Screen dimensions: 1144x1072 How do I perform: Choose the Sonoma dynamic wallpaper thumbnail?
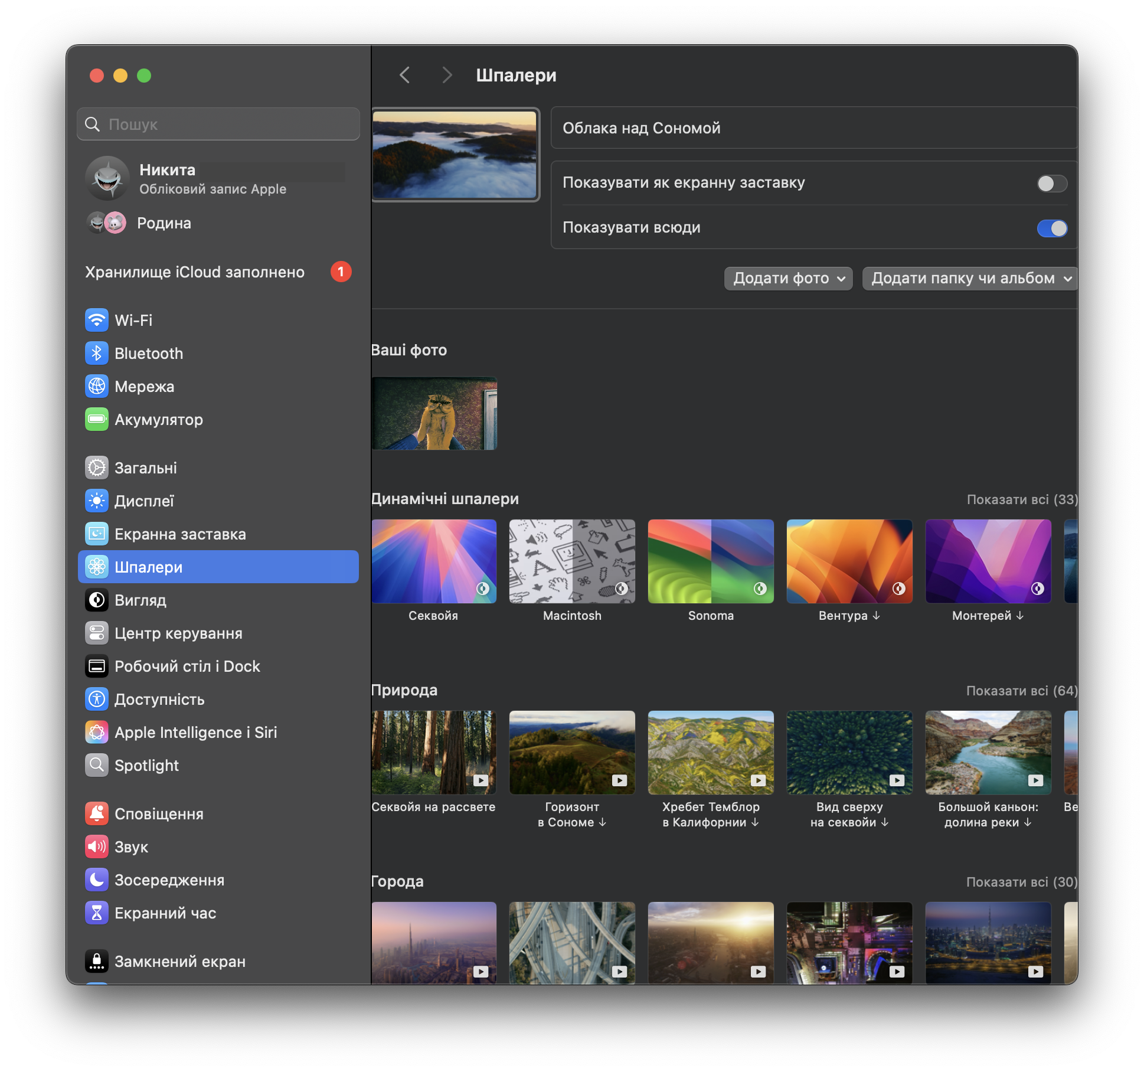pyautogui.click(x=710, y=561)
